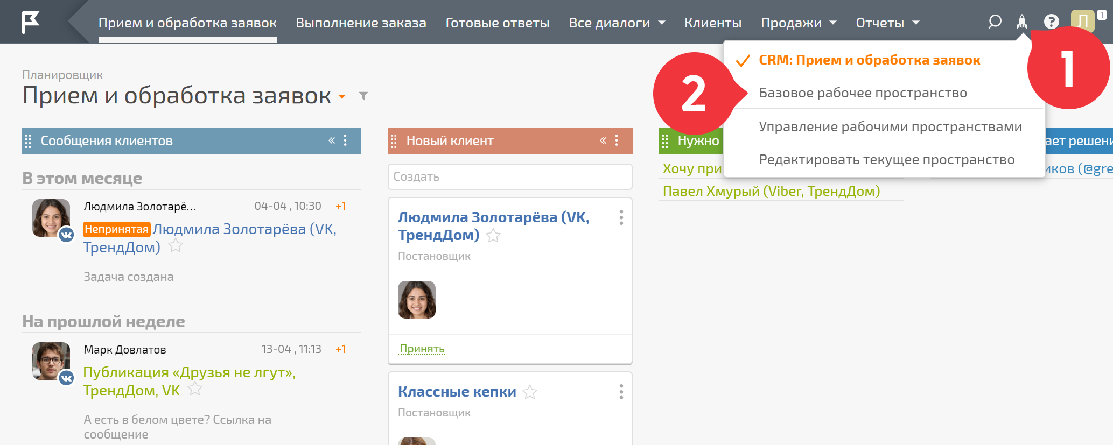Grab the "Сообщения клиентов" column drag handle
This screenshot has height=445, width=1113.
(x=28, y=141)
